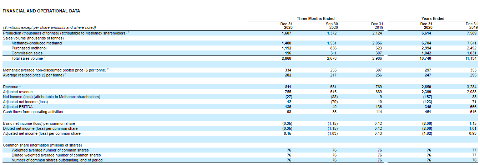Select 'Diluted weighted average number of common shares'
This screenshot has width=480, height=165.
(x=56, y=155)
